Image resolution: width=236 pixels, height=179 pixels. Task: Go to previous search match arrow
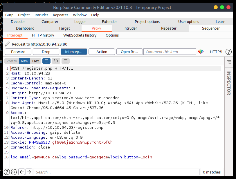21,172
